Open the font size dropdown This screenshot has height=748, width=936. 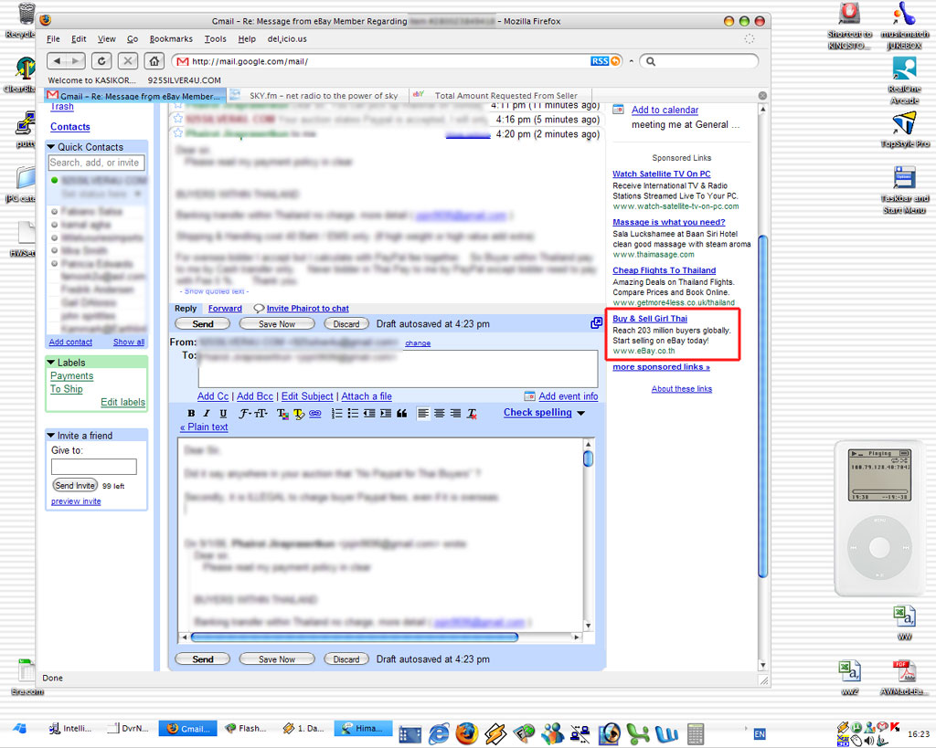point(261,414)
